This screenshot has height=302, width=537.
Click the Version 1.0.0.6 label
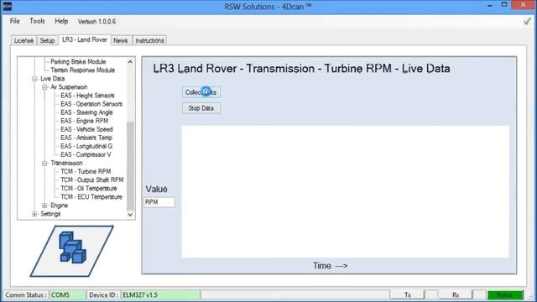(96, 22)
